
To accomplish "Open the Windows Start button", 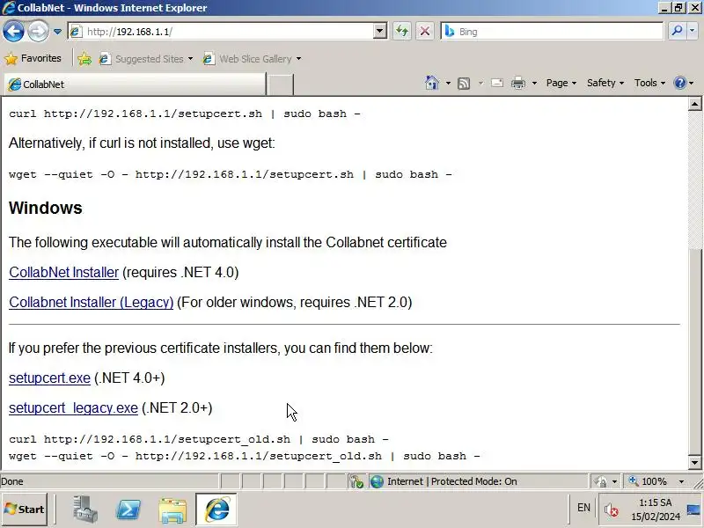I will click(25, 510).
